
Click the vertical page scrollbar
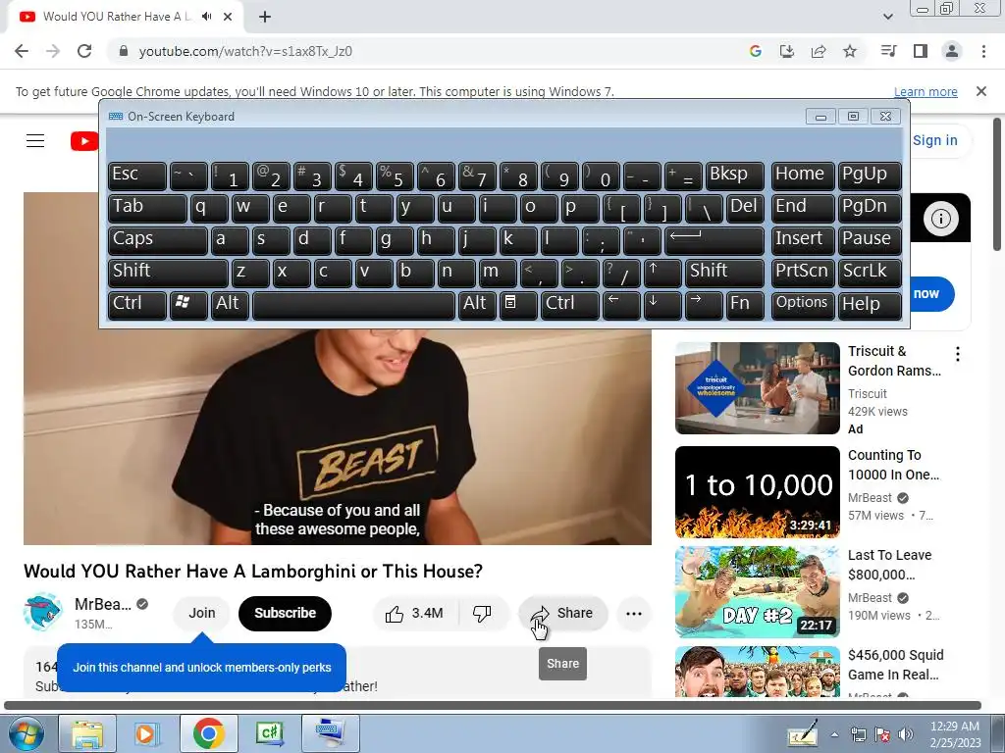(997, 184)
